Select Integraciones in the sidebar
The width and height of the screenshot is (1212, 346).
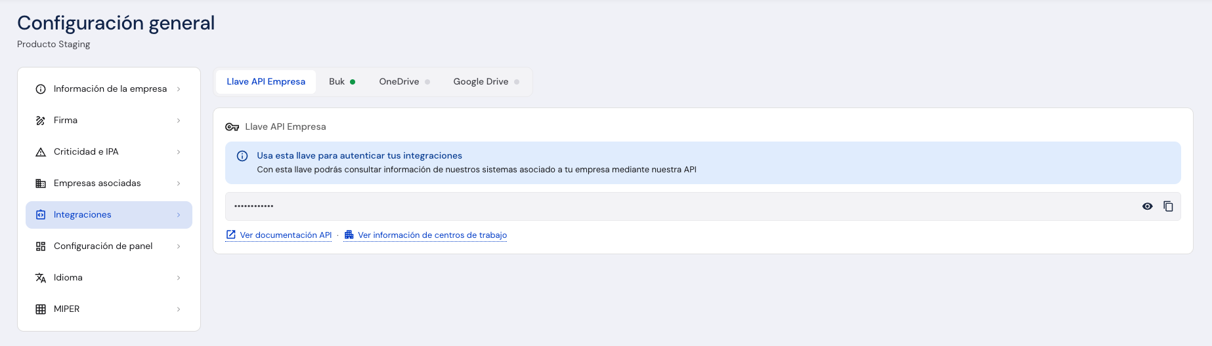(109, 215)
